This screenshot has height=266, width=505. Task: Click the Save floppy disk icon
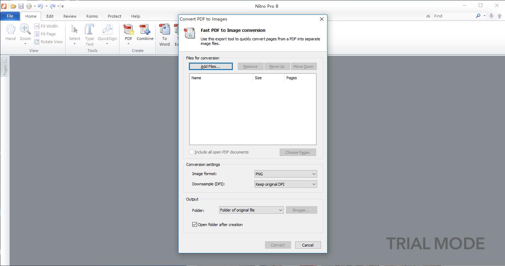[21, 6]
